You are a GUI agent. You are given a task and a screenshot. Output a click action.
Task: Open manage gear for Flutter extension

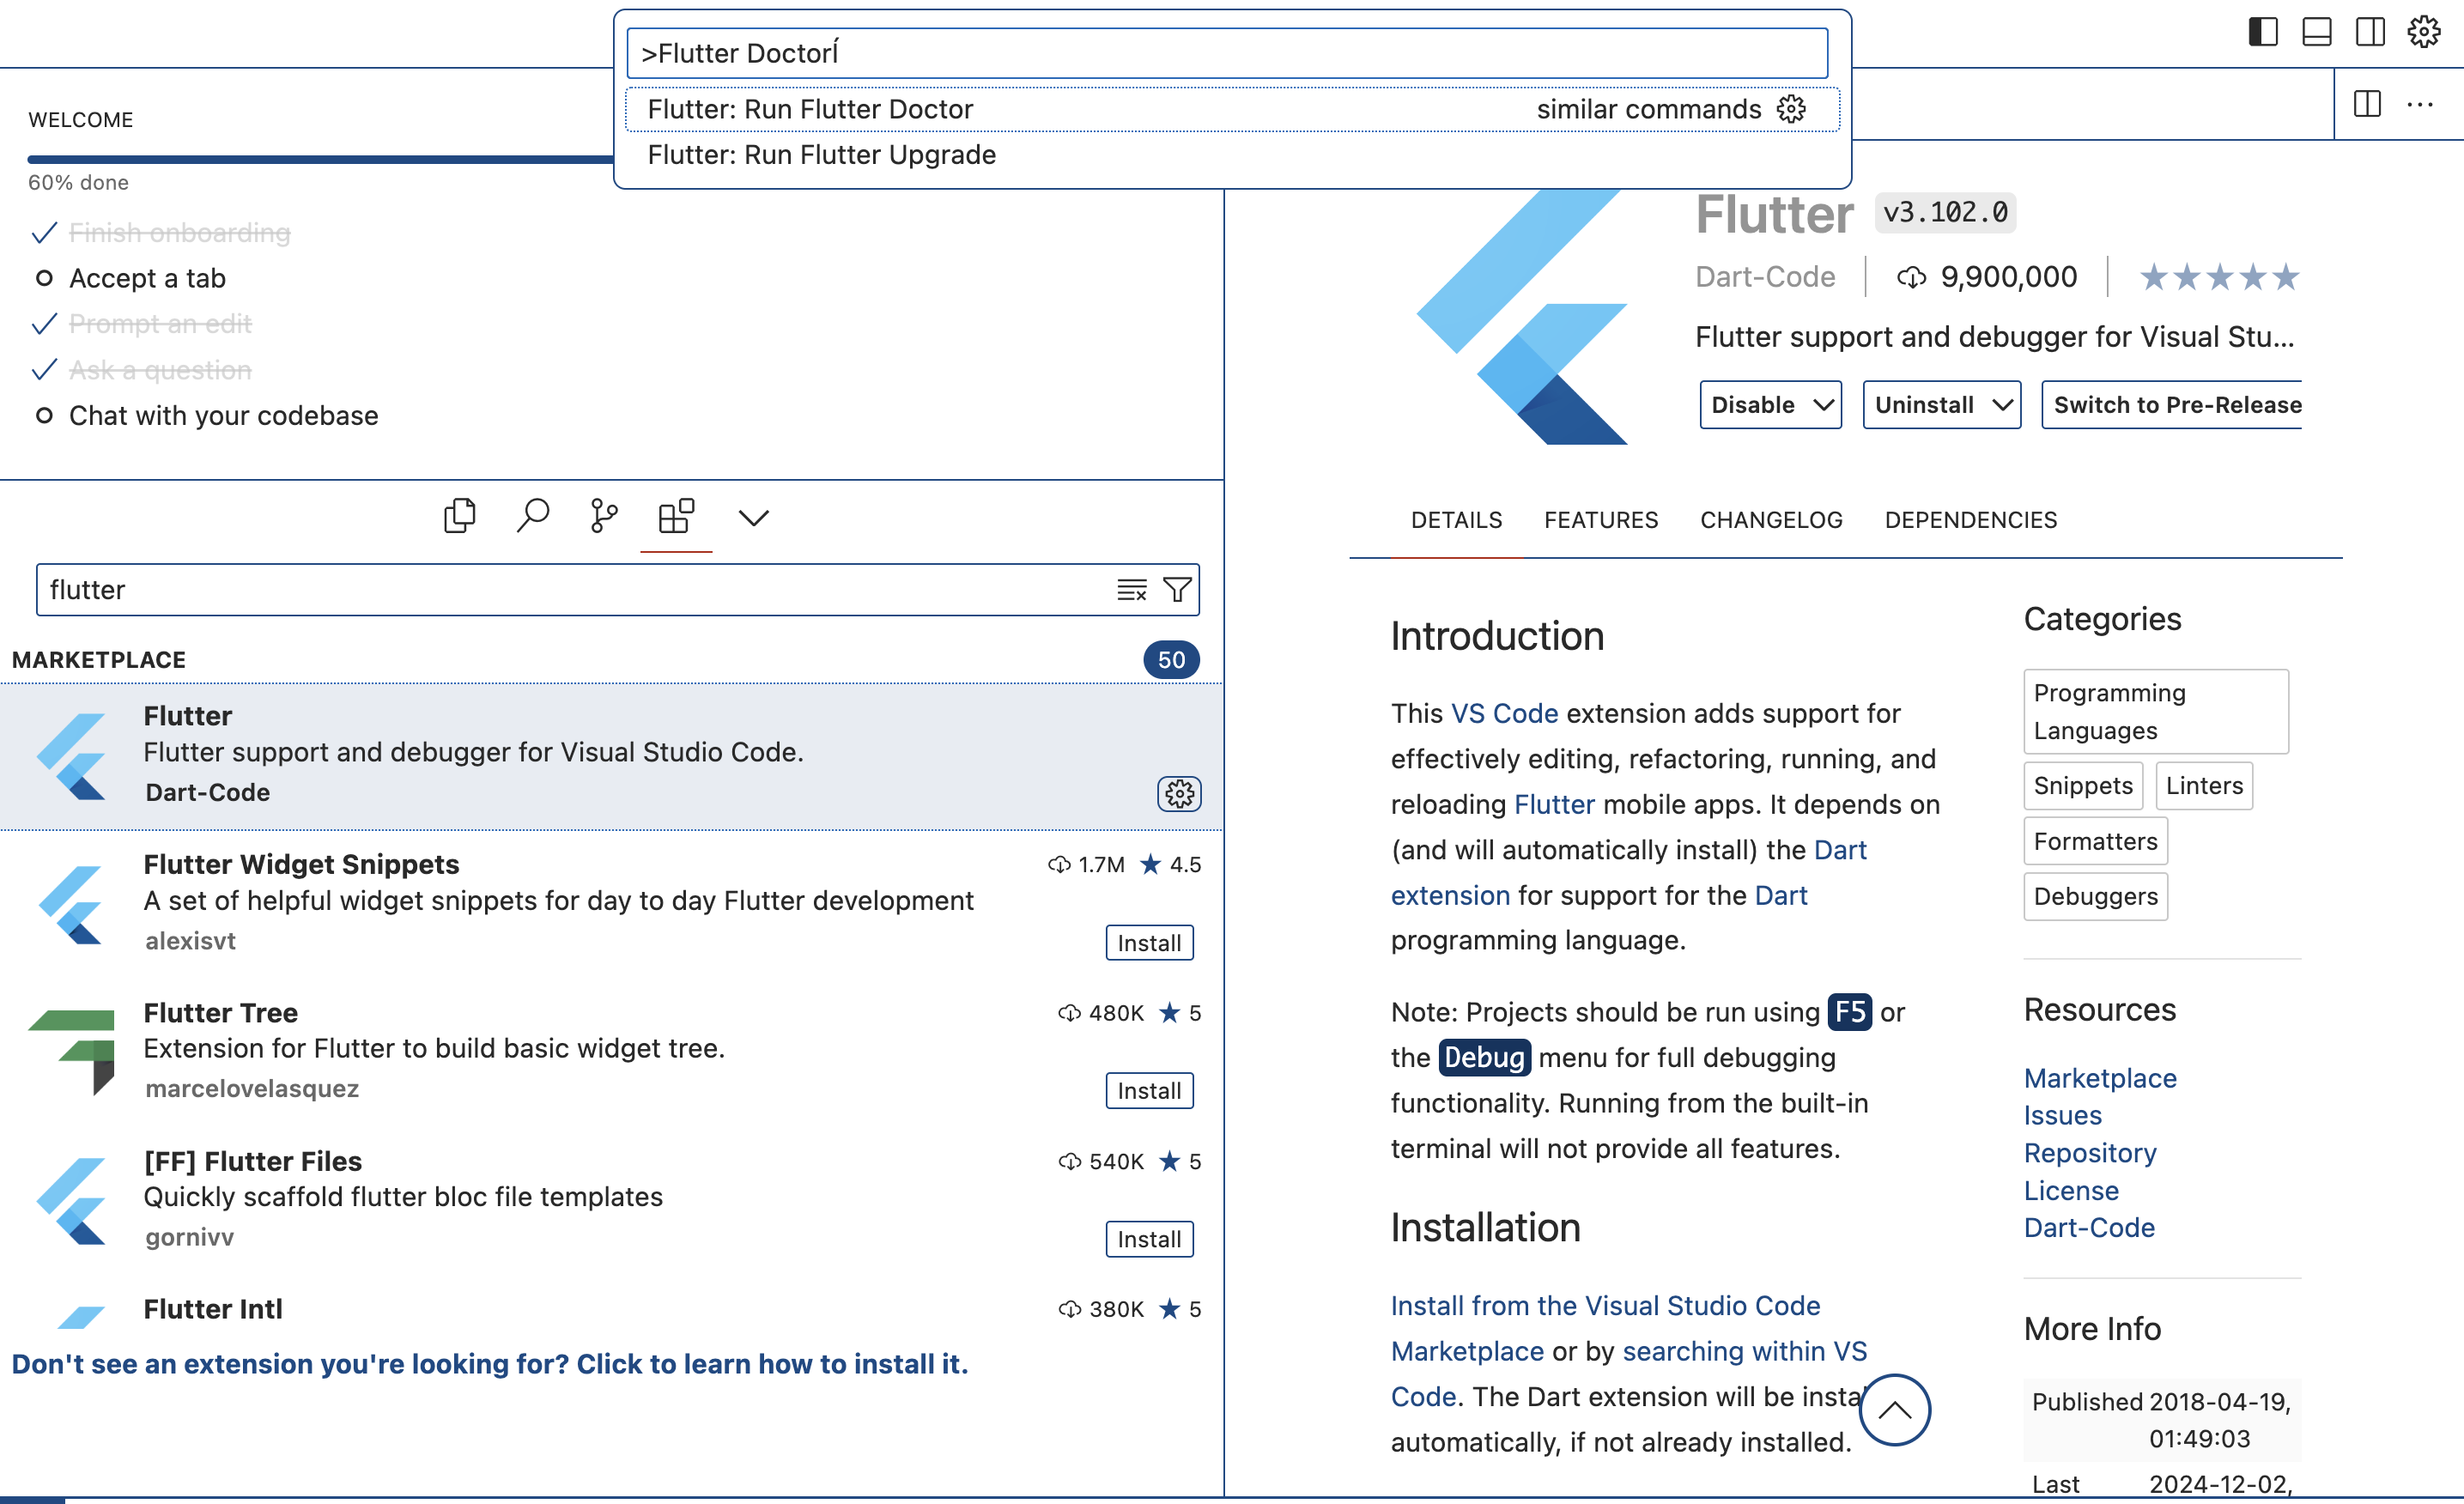[1179, 794]
